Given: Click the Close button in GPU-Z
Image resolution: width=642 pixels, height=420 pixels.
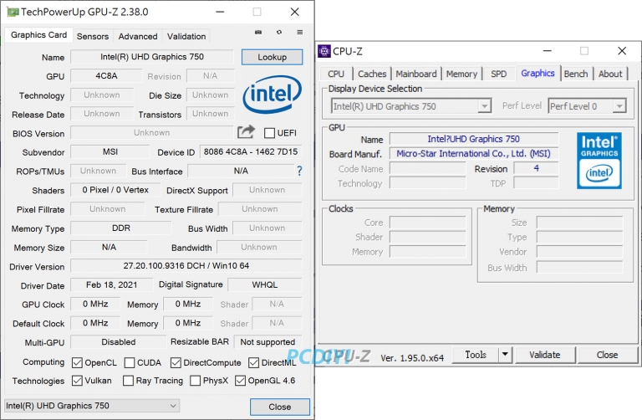Looking at the screenshot, I should tap(280, 407).
